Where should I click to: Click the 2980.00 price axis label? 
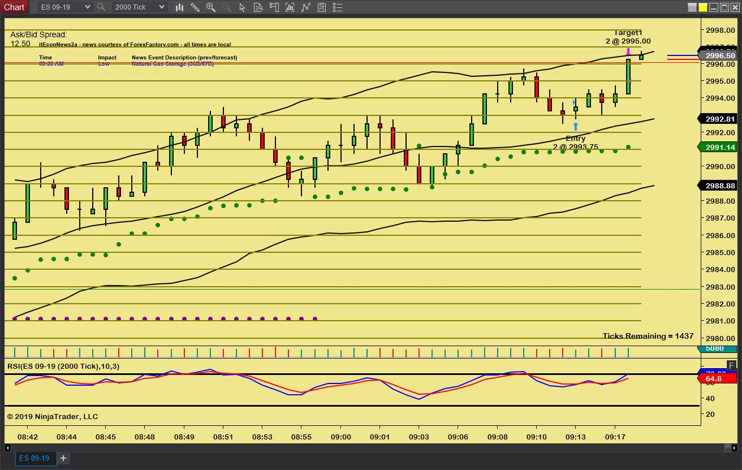pyautogui.click(x=721, y=338)
